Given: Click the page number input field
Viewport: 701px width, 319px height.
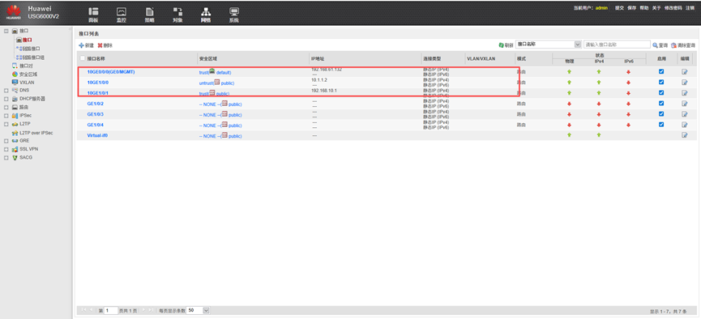Looking at the screenshot, I should click(x=111, y=310).
